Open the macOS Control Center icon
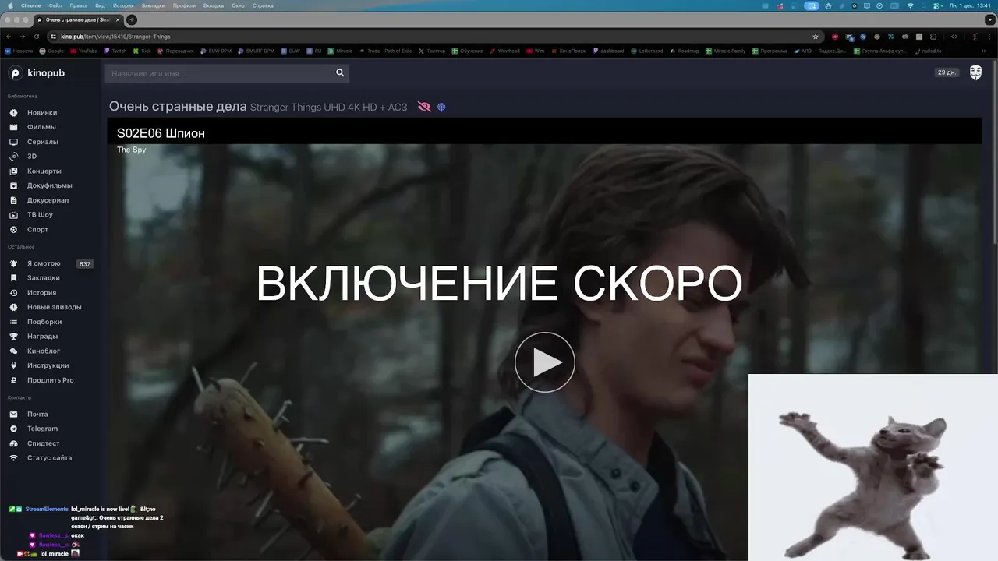Viewport: 998px width, 561px height. coord(937,5)
